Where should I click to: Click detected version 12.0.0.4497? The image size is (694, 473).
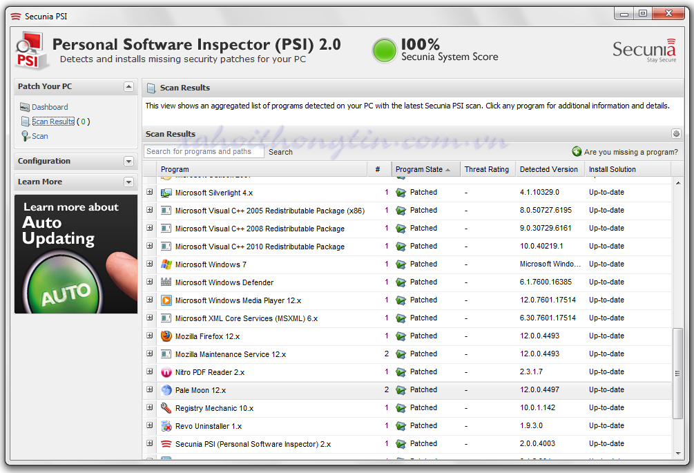tap(539, 390)
